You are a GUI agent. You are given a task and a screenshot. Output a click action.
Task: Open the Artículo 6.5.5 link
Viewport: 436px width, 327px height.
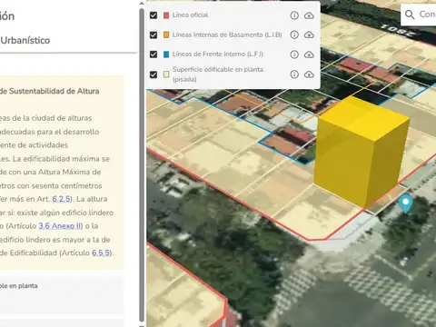101,253
